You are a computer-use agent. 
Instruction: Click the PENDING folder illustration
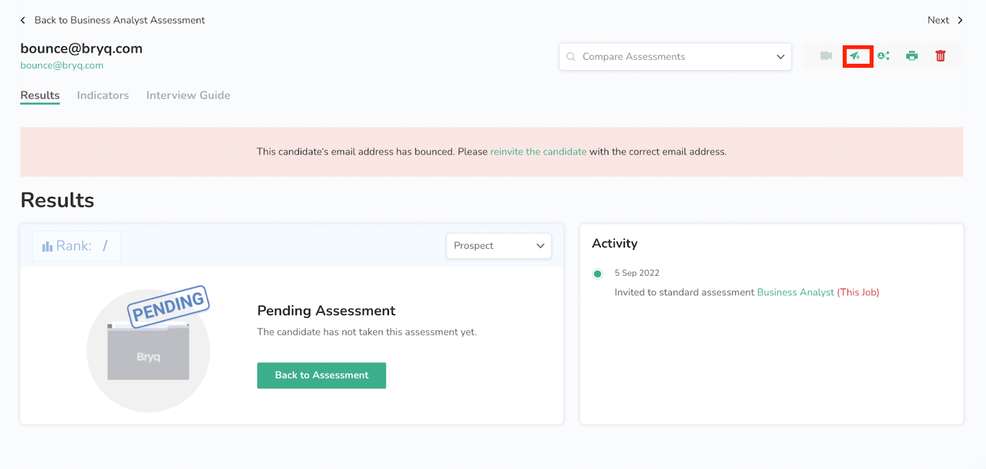pyautogui.click(x=149, y=348)
